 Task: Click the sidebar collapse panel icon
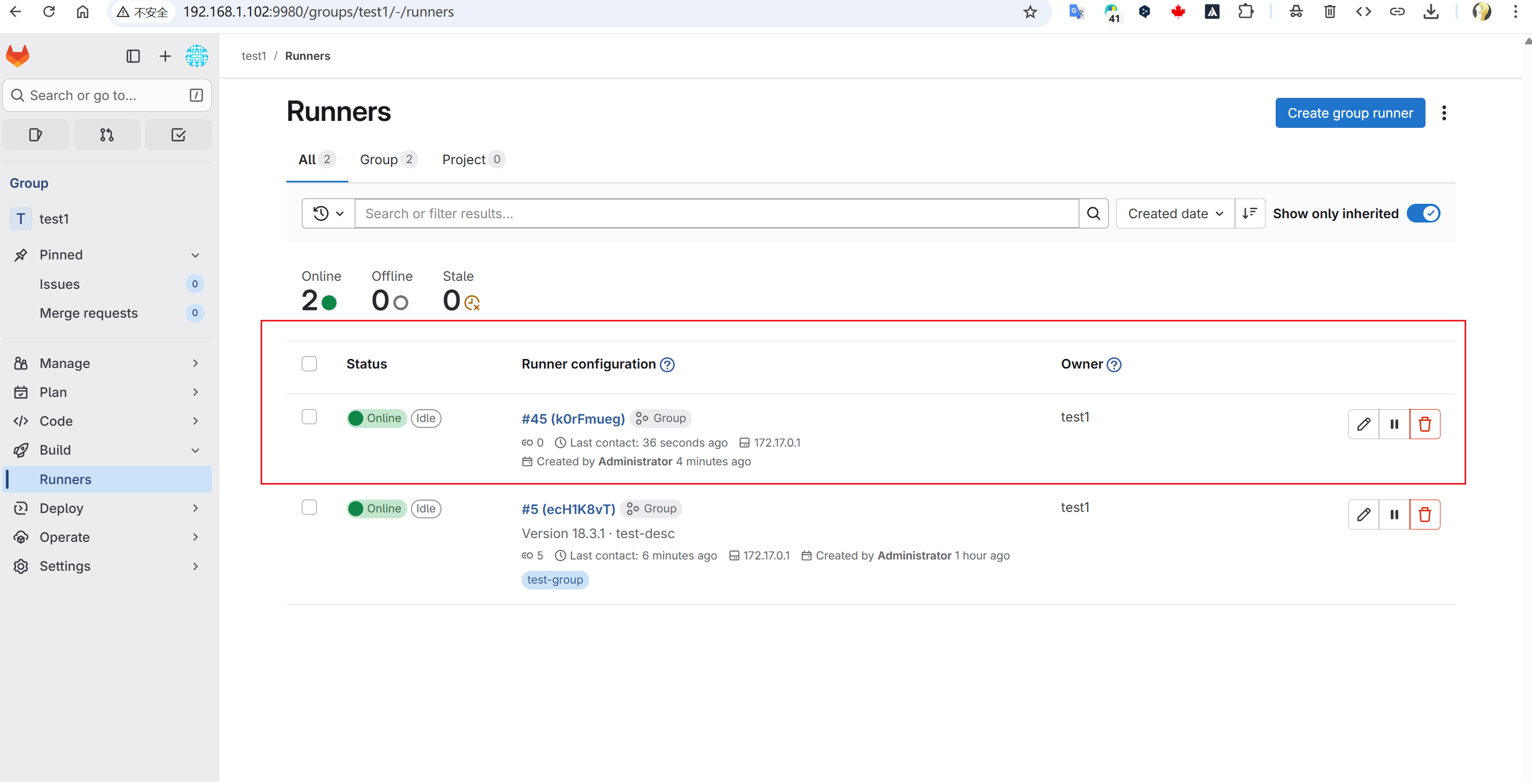[133, 56]
